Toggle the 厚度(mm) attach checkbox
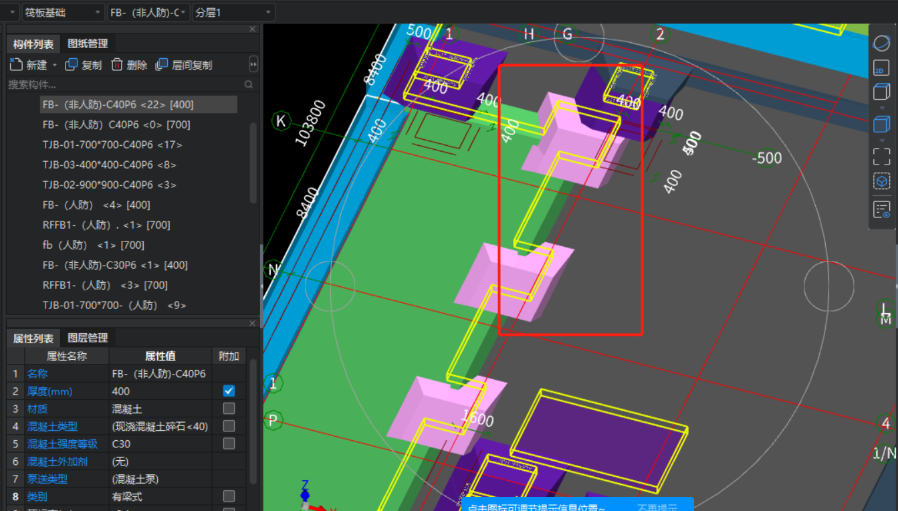The height and width of the screenshot is (511, 898). tap(229, 391)
